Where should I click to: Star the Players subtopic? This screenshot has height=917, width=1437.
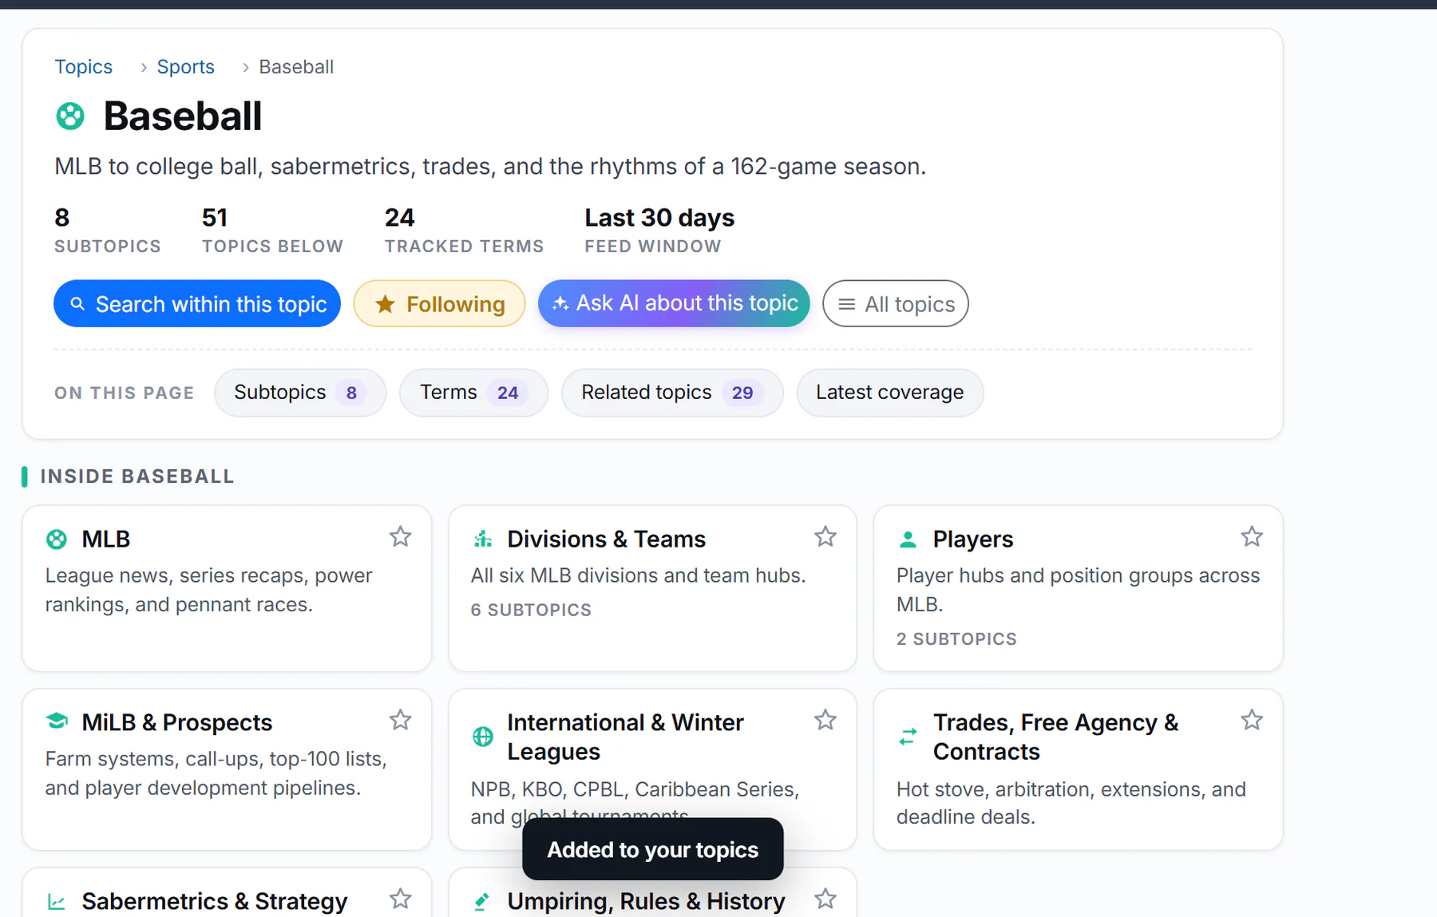pyautogui.click(x=1252, y=537)
